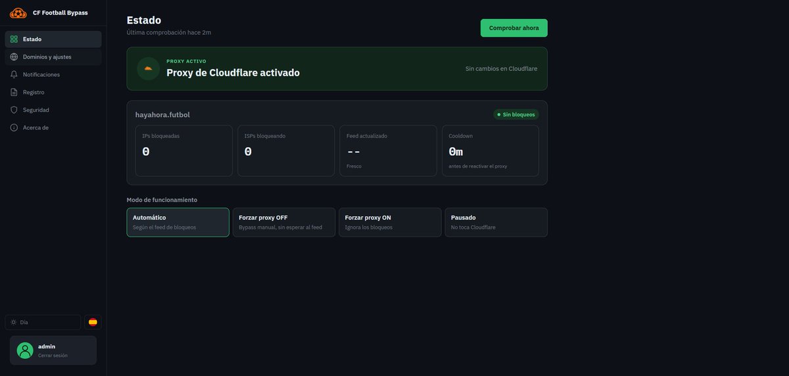Click the Cooldown card
Image resolution: width=789 pixels, height=376 pixels.
point(490,151)
